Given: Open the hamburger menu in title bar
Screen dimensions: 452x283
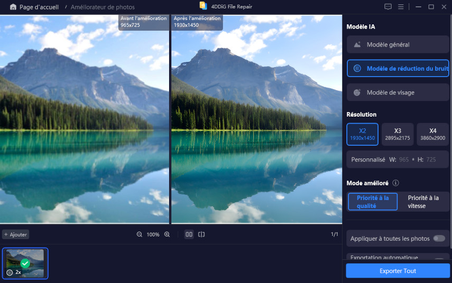Looking at the screenshot, I should coord(401,7).
